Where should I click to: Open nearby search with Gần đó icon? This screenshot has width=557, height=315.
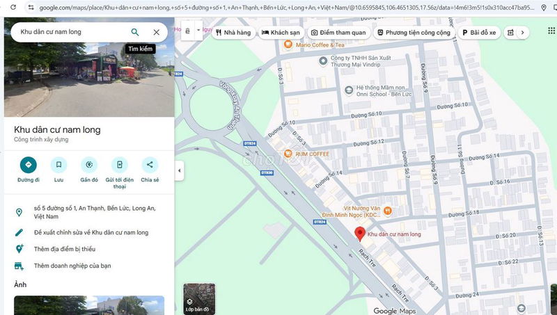[89, 165]
